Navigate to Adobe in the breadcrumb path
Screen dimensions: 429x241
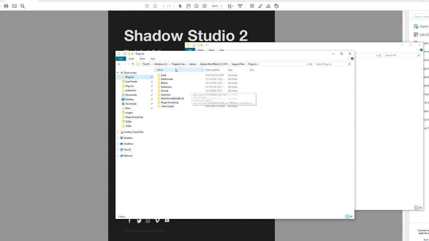(192, 64)
